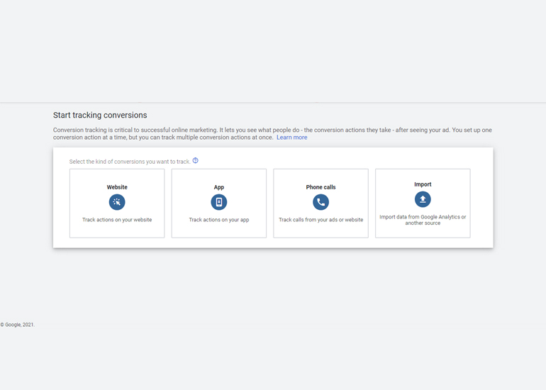This screenshot has width=546, height=390.
Task: Open the Learn more link
Action: pos(292,137)
